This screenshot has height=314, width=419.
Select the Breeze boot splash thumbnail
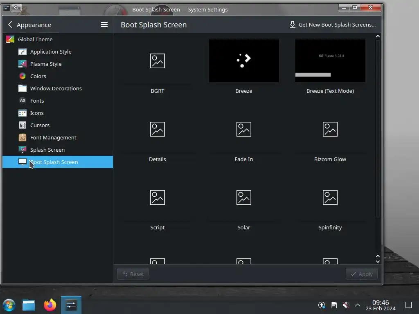(244, 61)
